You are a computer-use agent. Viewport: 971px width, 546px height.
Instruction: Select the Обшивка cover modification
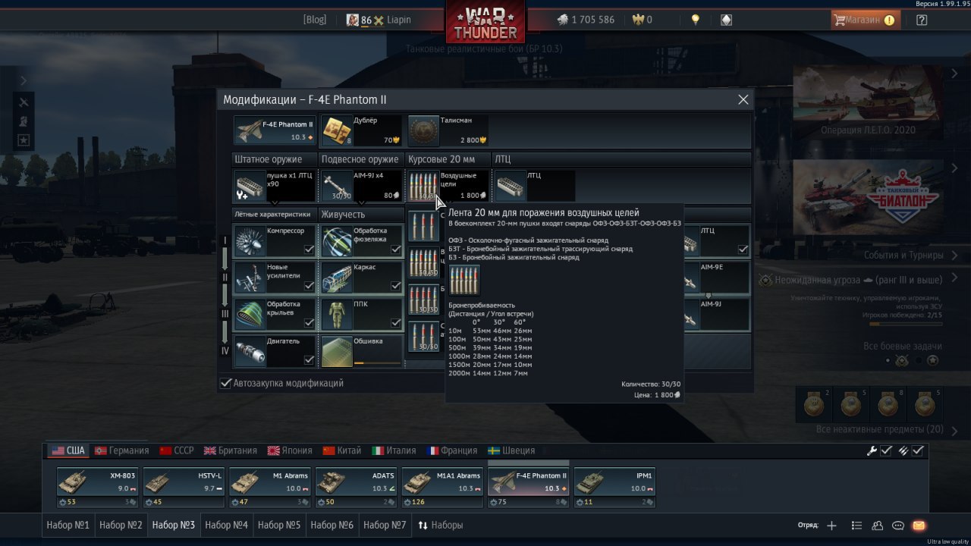coord(362,352)
